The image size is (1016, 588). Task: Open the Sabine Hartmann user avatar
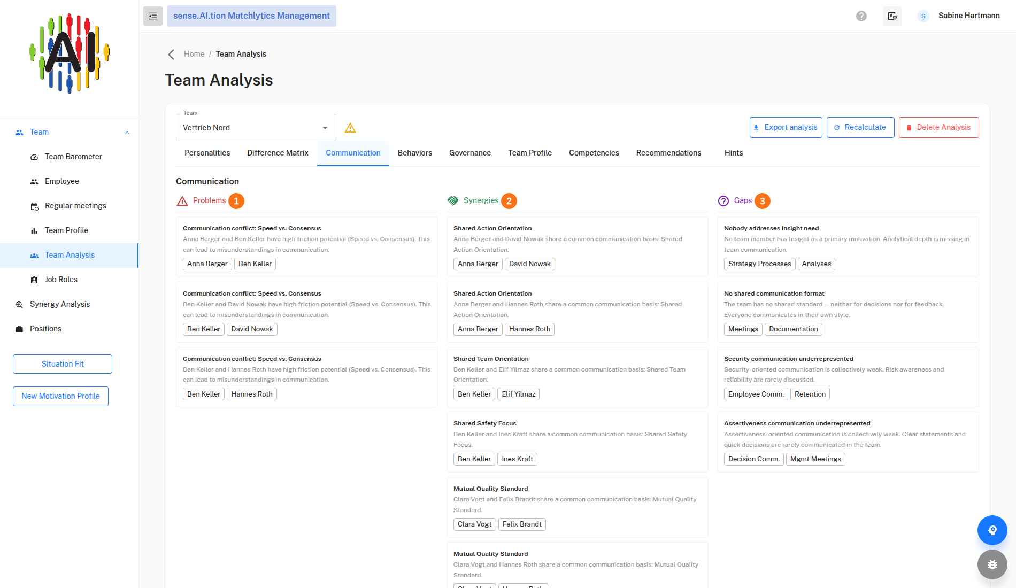923,16
